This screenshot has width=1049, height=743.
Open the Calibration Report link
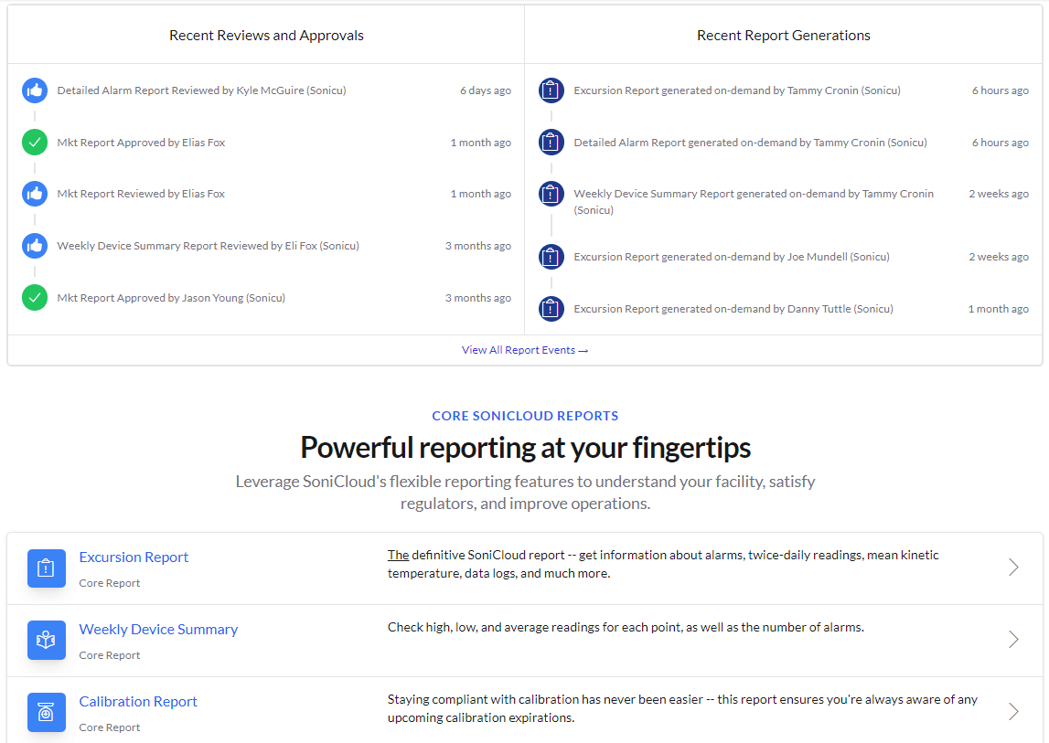point(138,702)
